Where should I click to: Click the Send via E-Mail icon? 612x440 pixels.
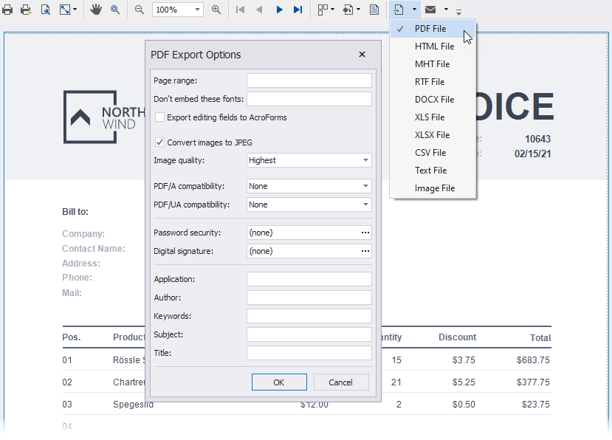coord(430,10)
